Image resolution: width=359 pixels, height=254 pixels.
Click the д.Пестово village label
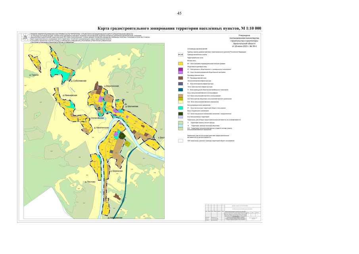click(90, 182)
